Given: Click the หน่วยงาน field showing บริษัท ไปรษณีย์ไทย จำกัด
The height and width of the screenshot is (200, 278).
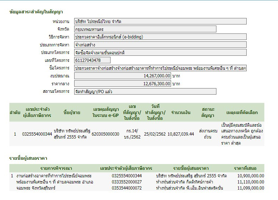Looking at the screenshot, I should 160,22.
